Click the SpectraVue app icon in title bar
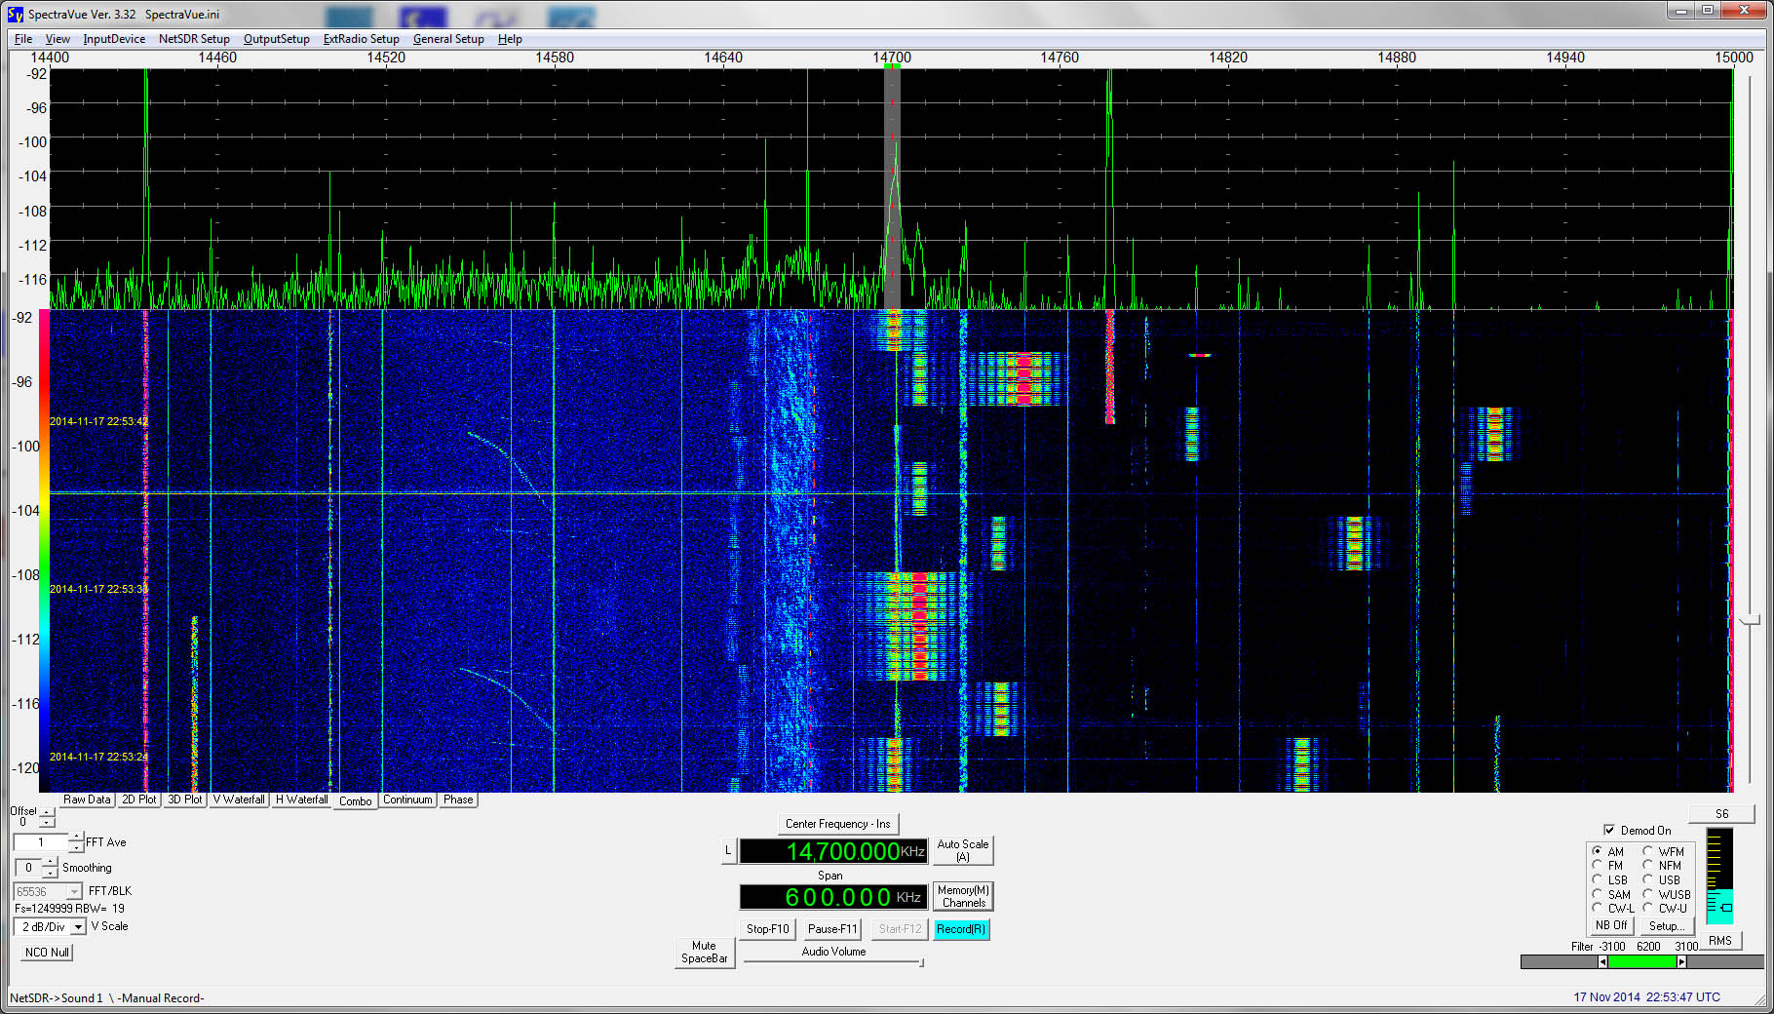Screen dimensions: 1774x1014 click(x=15, y=14)
